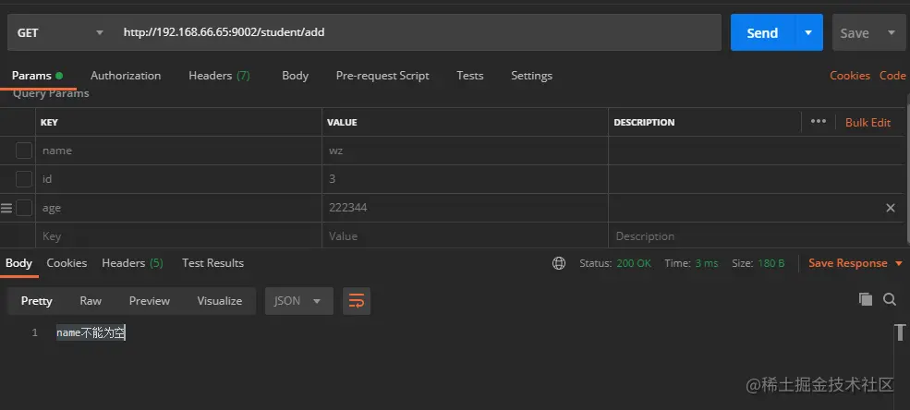
Task: Click the response time '3 ms'
Action: (707, 263)
